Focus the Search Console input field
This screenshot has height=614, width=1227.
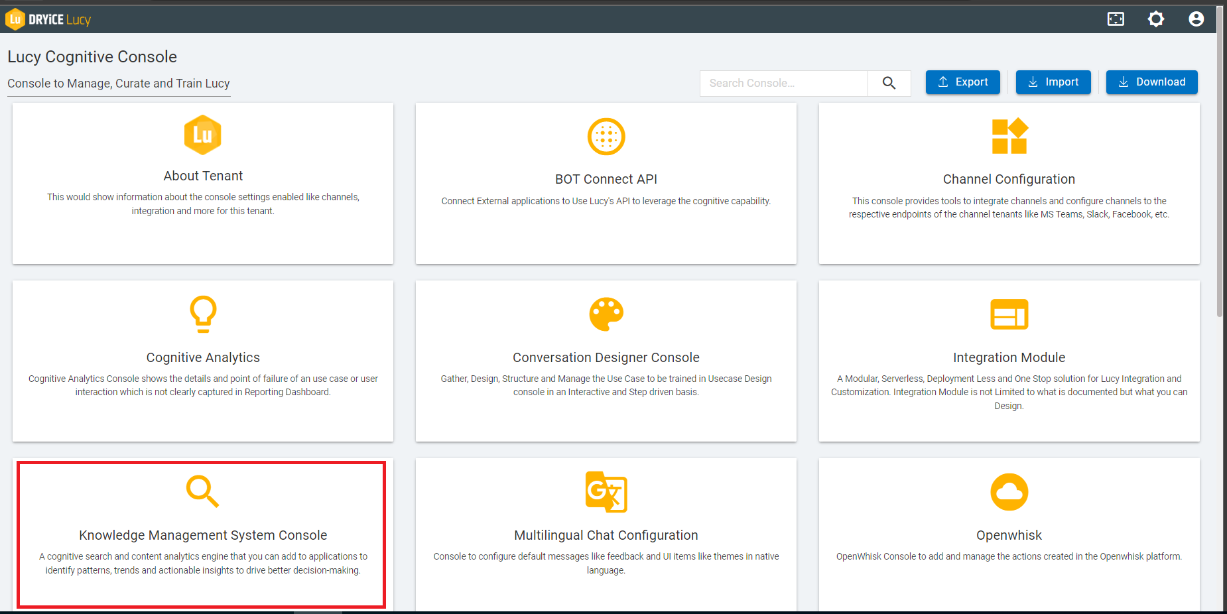point(784,83)
